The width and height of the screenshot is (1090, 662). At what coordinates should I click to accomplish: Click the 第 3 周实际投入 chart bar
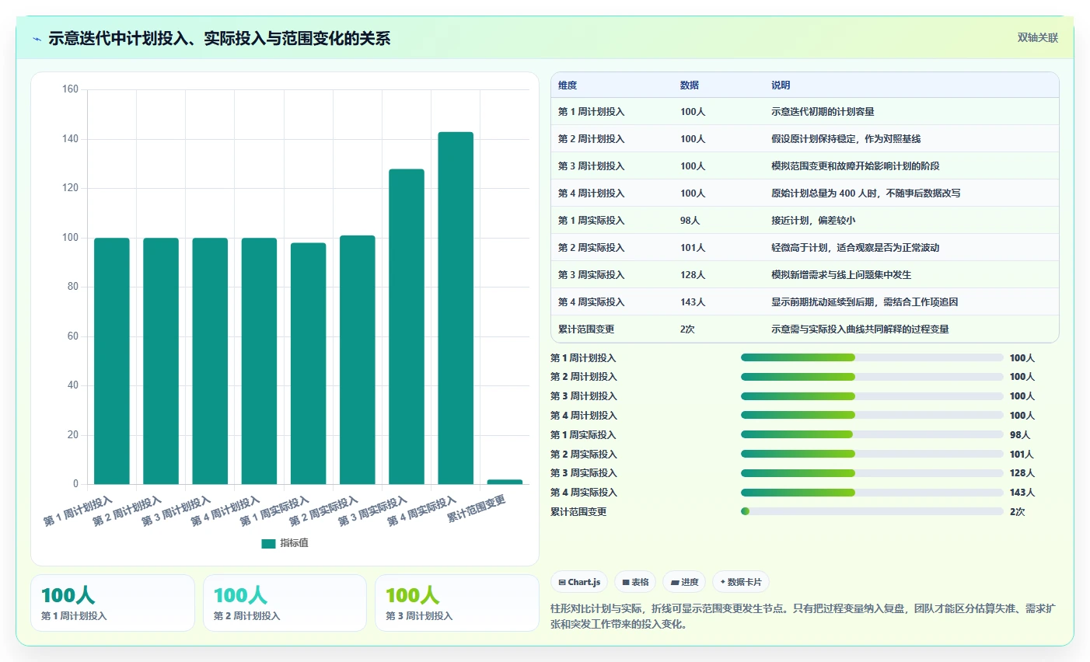407,326
